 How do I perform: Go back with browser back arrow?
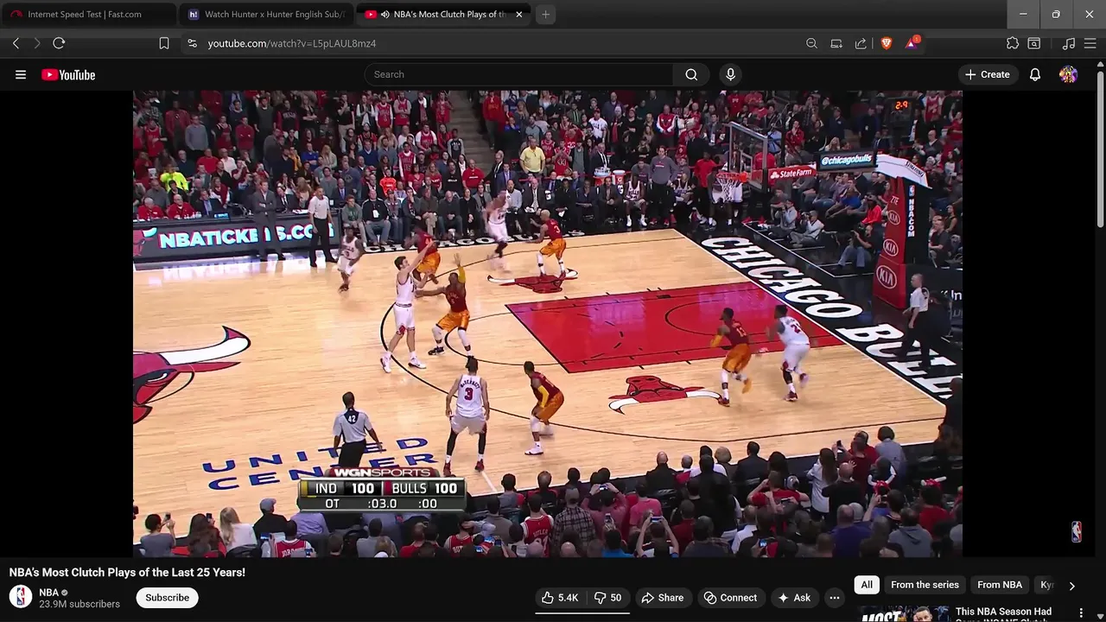pos(16,43)
